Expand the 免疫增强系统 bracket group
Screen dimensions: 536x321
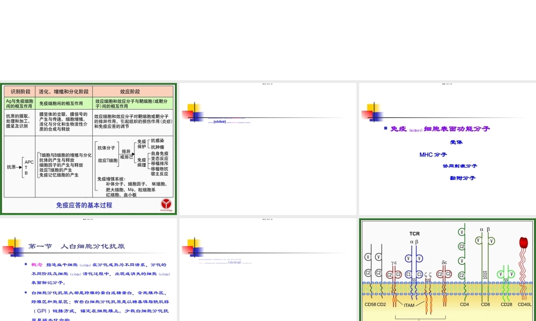click(x=111, y=179)
